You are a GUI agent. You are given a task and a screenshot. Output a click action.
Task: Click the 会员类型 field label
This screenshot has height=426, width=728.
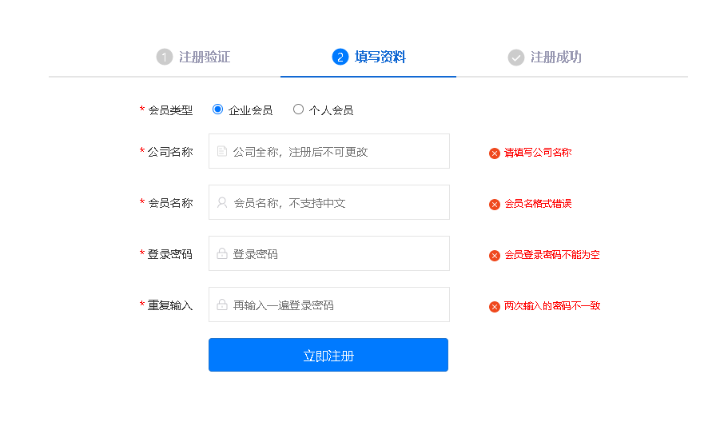click(170, 110)
